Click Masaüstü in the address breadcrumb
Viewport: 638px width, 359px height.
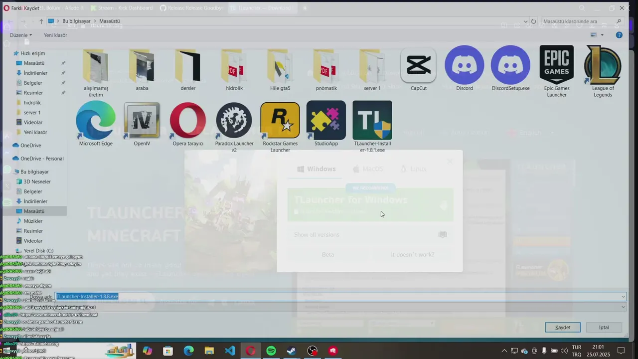[x=109, y=21]
